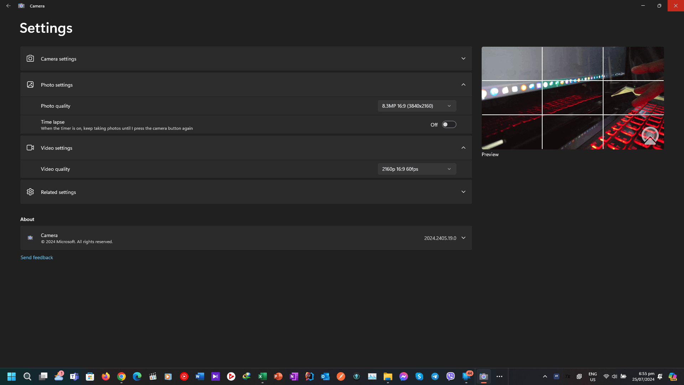This screenshot has width=684, height=385.
Task: Click Camera app icon in About section
Action: coord(30,238)
